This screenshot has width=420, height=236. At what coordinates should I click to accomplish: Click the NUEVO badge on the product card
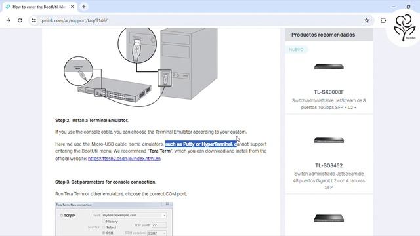coord(296,50)
